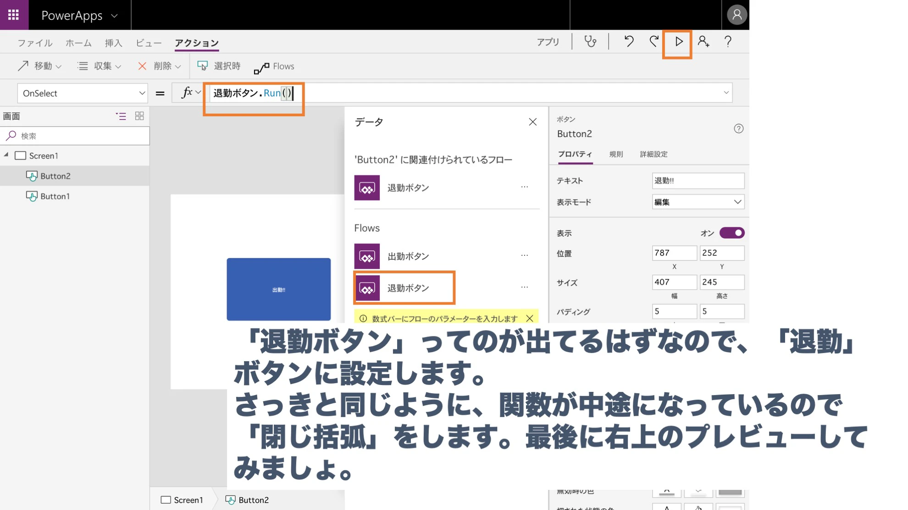Open the ホーム tab

(78, 43)
